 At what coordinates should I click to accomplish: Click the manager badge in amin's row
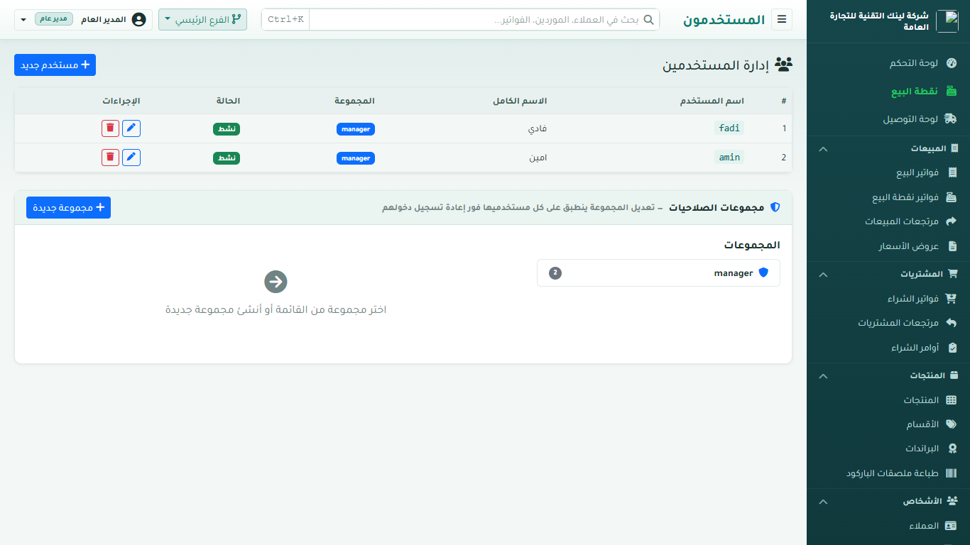356,158
